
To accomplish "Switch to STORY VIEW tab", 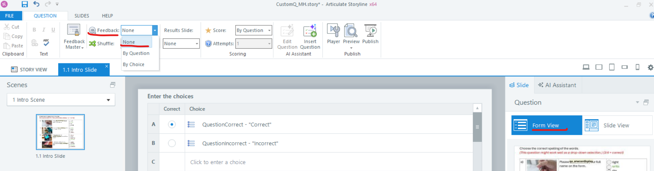I will 29,69.
